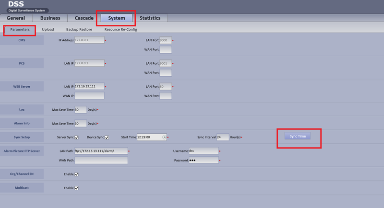384x208 pixels.
Task: Click the WEB Server LAN Port field
Action: (166, 87)
